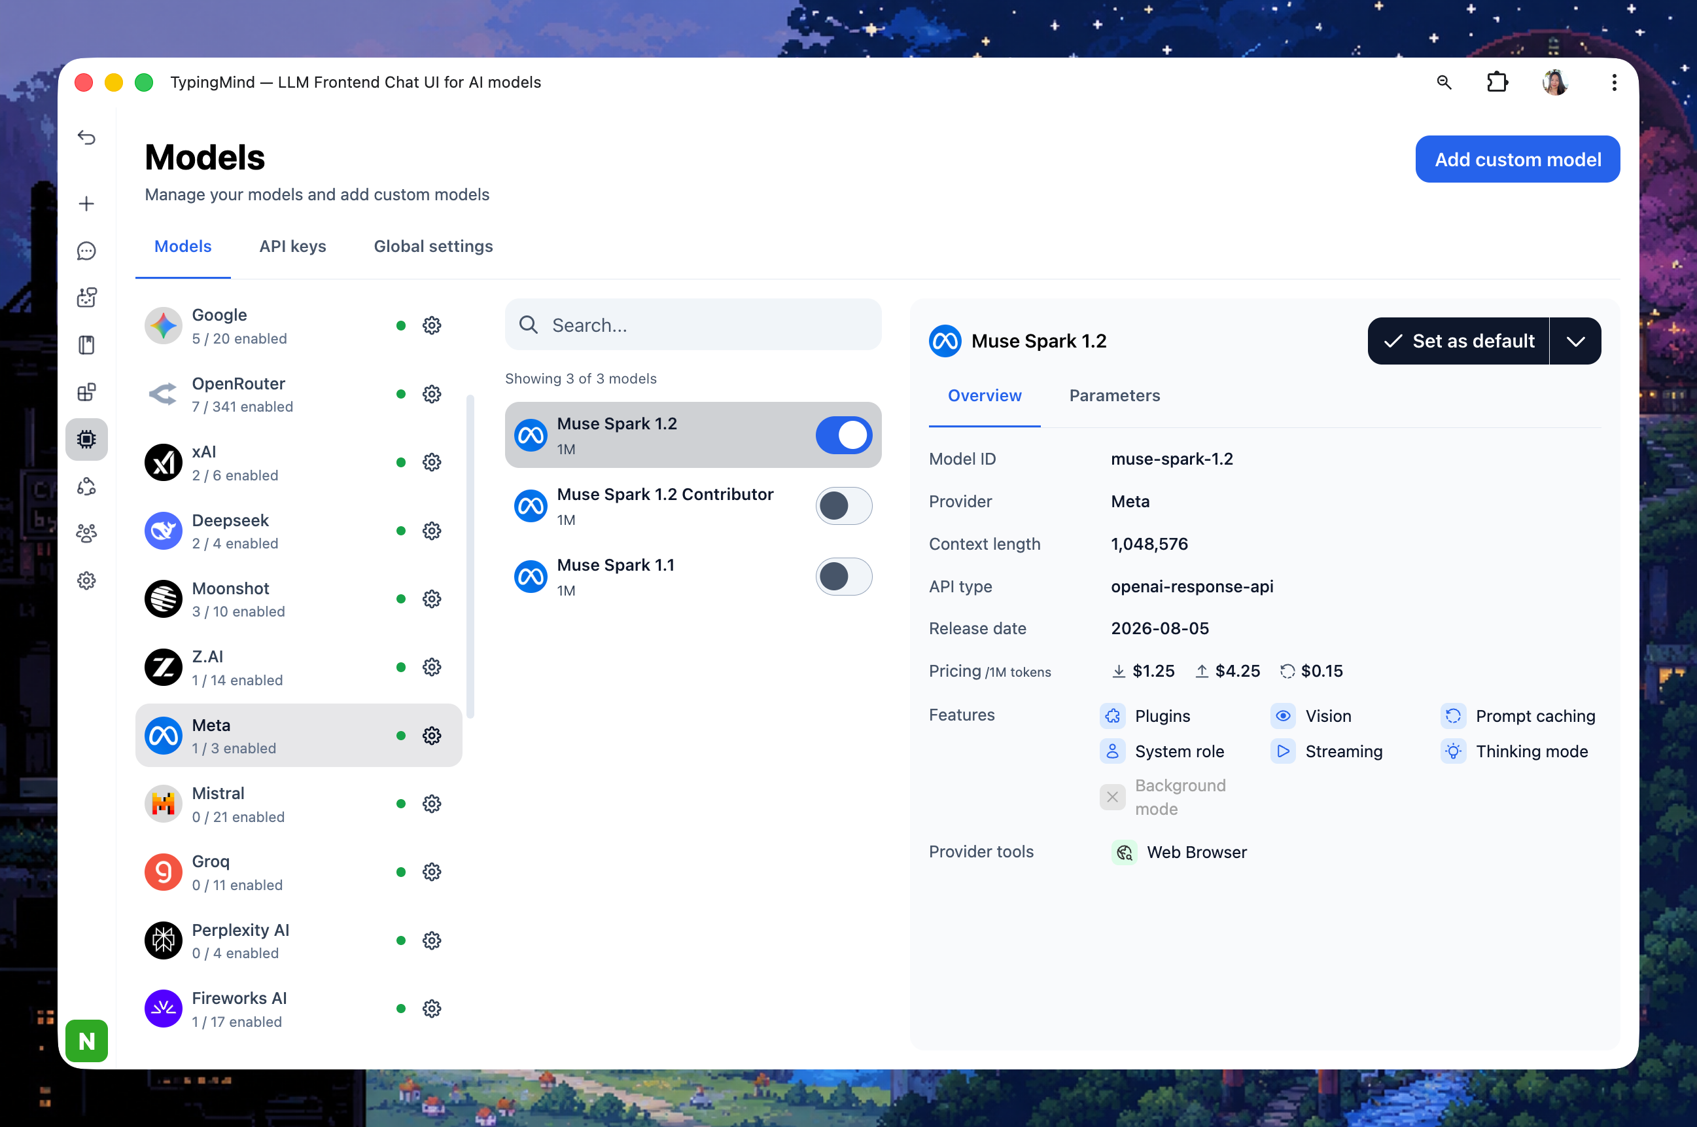Click the Add custom model button
The width and height of the screenshot is (1697, 1127).
tap(1517, 159)
